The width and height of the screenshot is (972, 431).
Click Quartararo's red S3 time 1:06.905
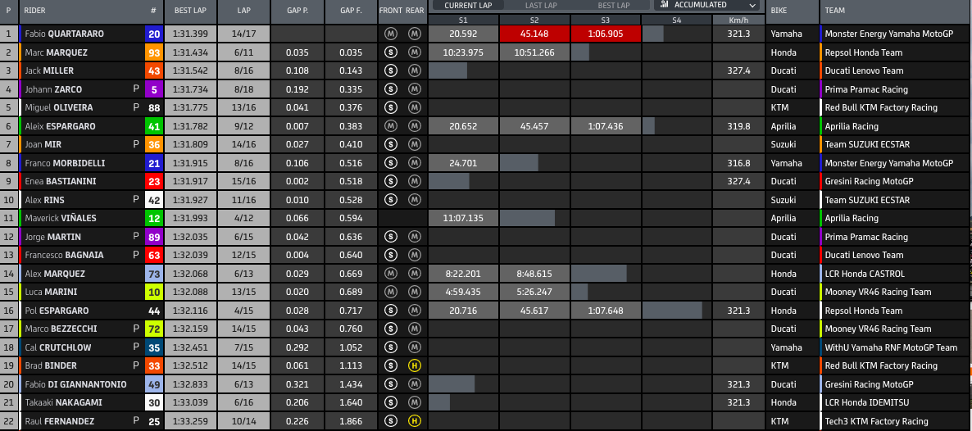click(x=606, y=34)
